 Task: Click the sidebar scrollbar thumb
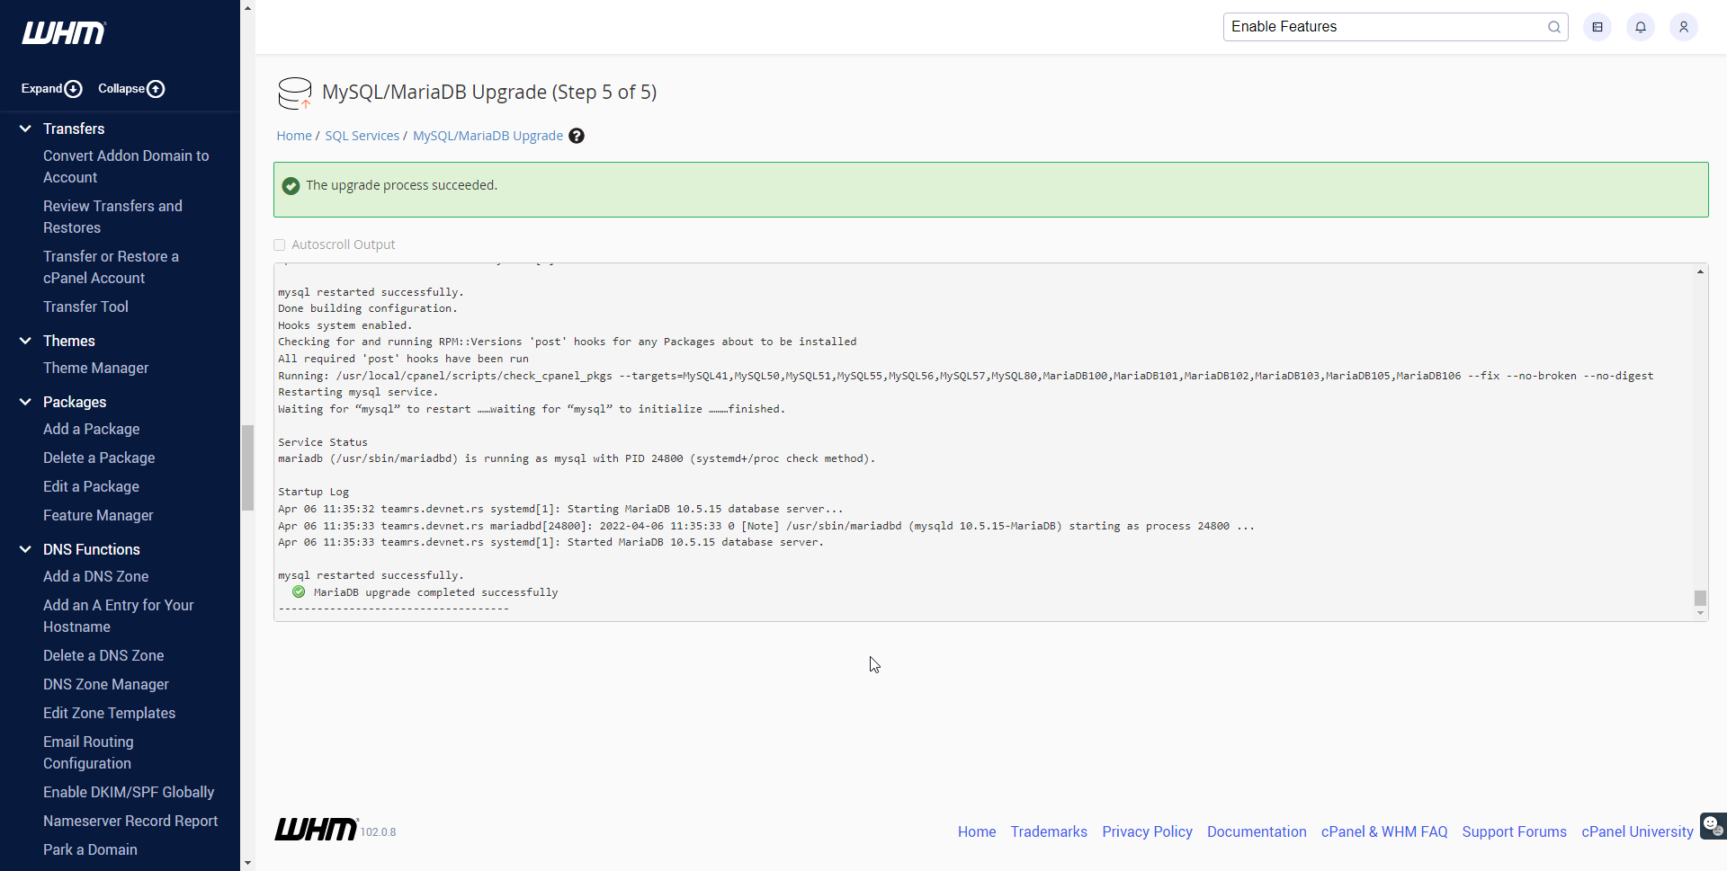tap(248, 467)
